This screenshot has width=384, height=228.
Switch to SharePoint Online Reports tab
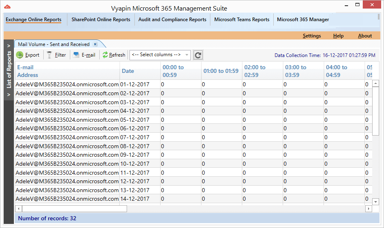point(101,20)
